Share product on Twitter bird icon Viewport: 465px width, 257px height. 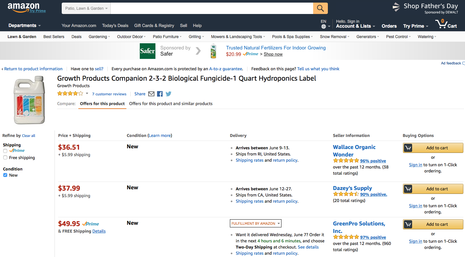pos(168,94)
